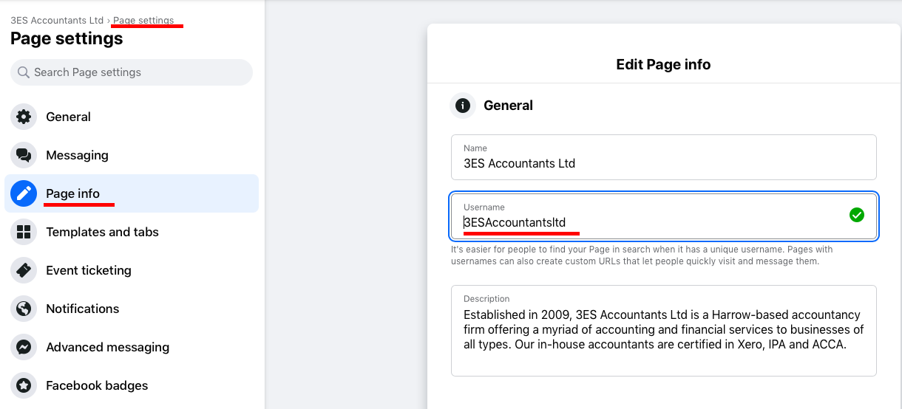
Task: Click the green username availability checkmark
Action: (x=857, y=215)
